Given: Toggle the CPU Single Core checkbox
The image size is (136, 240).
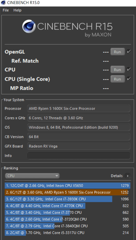Looking at the screenshot, I should click(129, 79).
